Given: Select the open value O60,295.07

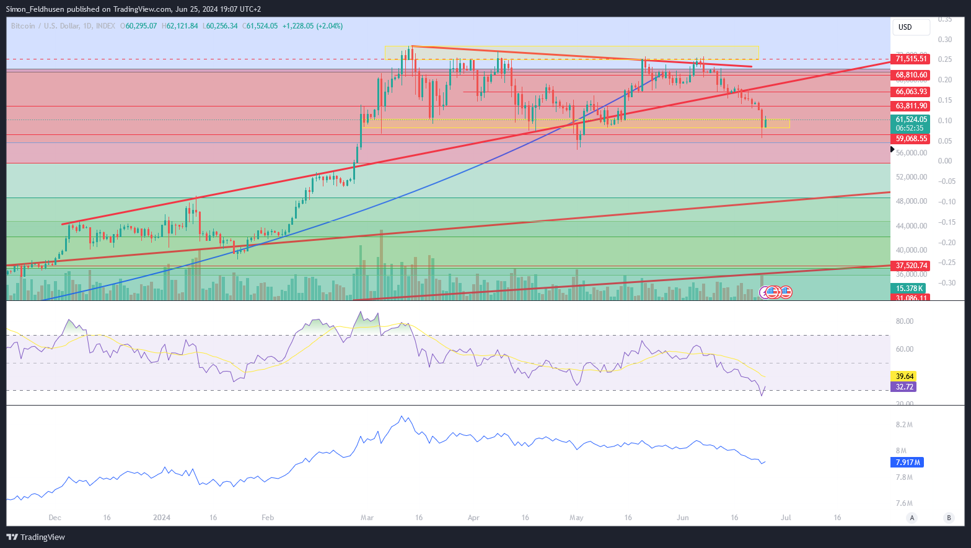Looking at the screenshot, I should [139, 26].
